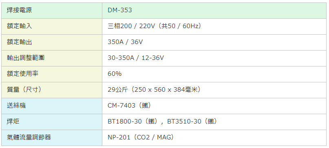Click the 輸出調整範圍 label cell

52,58
